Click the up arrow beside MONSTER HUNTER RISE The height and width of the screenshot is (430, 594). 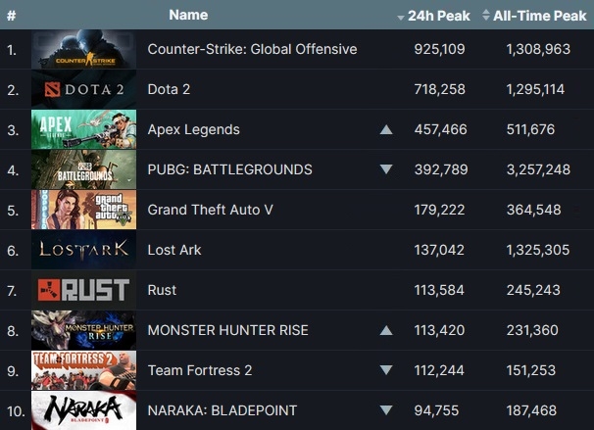tap(385, 330)
